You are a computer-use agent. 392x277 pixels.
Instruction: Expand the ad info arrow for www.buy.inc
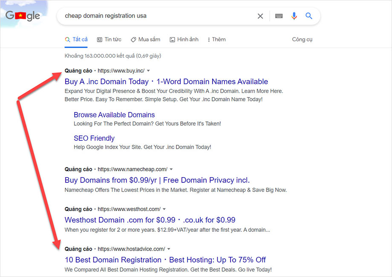point(148,70)
